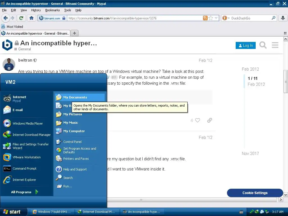Open the forum search magnifier icon
Screen dimensions: 288x216
point(263,45)
